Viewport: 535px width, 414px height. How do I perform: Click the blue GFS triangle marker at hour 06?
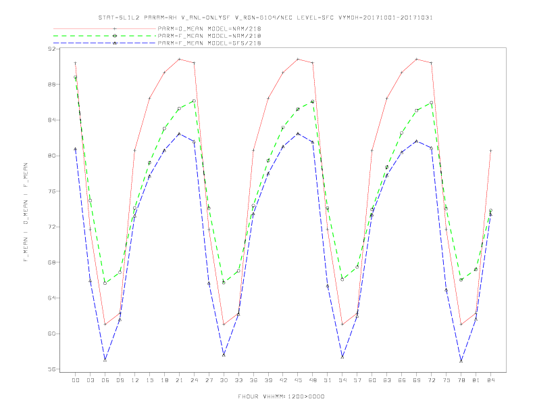(x=105, y=360)
